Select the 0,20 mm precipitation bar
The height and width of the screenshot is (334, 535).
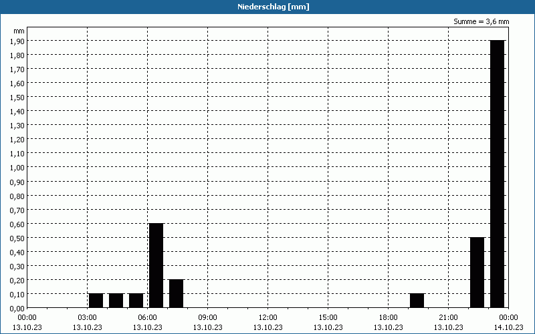pyautogui.click(x=177, y=294)
